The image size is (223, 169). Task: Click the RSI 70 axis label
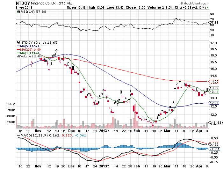click(212, 19)
